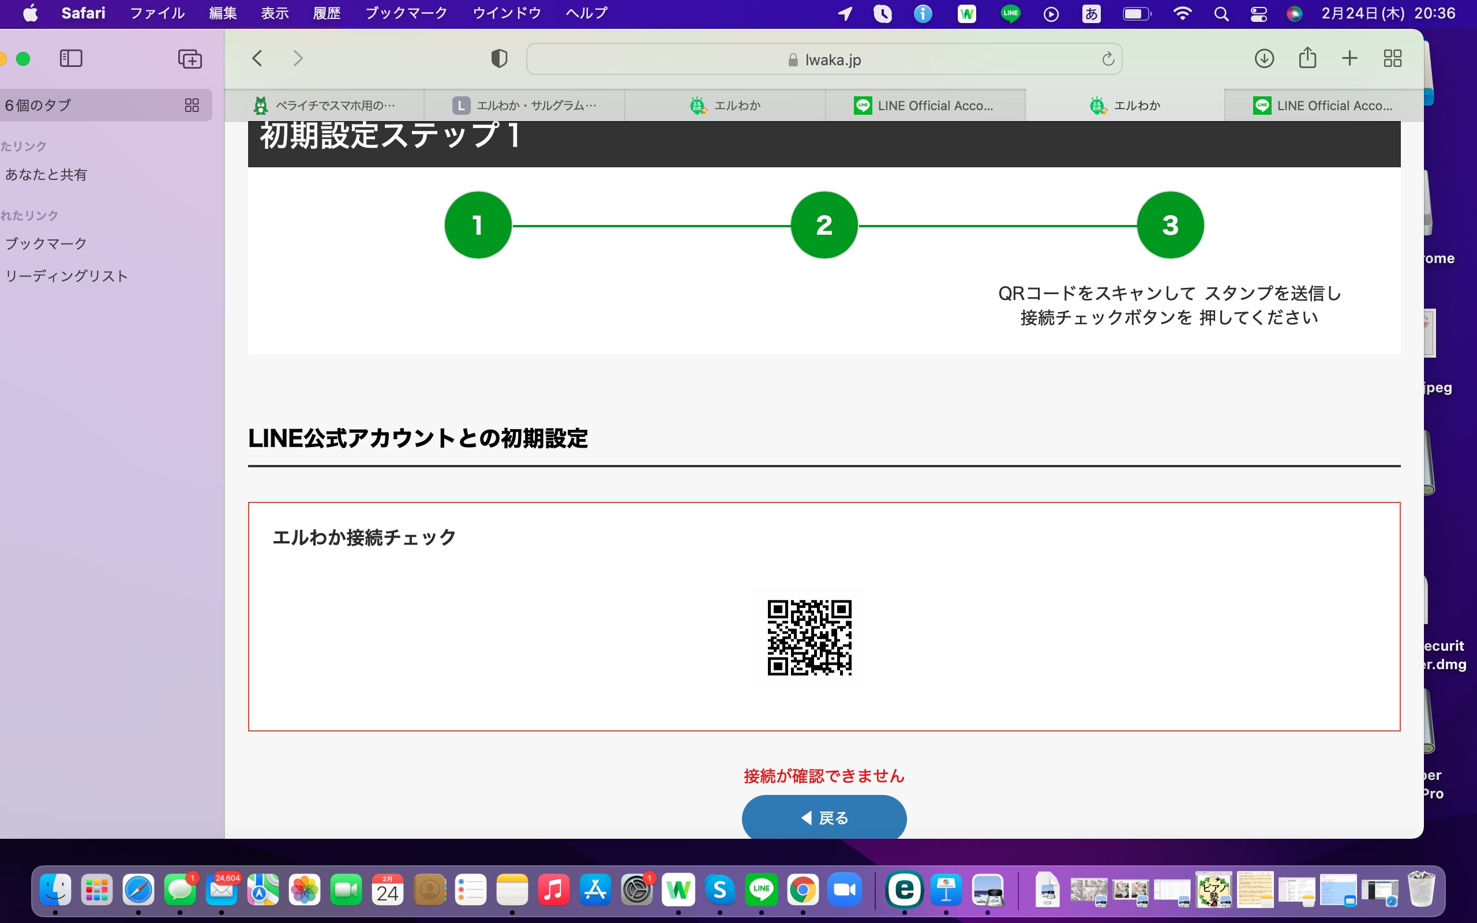Open battery status menu
The width and height of the screenshot is (1477, 923).
(x=1137, y=13)
